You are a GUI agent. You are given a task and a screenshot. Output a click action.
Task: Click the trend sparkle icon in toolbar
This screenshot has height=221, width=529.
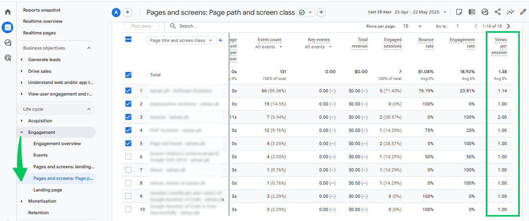click(x=510, y=12)
